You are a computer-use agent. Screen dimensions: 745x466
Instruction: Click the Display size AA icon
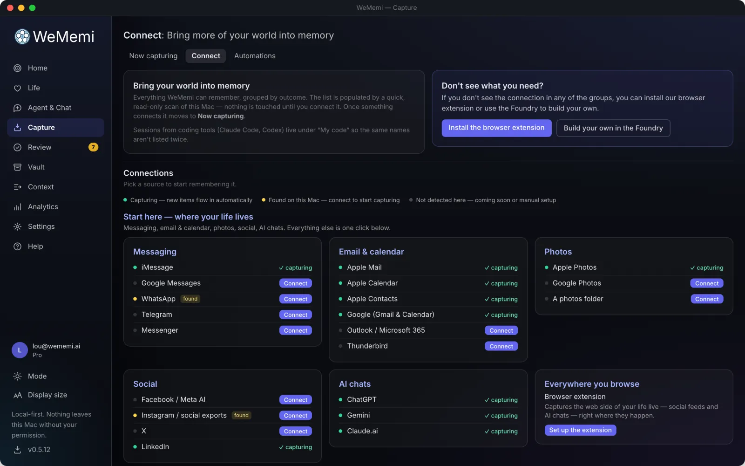pos(17,395)
